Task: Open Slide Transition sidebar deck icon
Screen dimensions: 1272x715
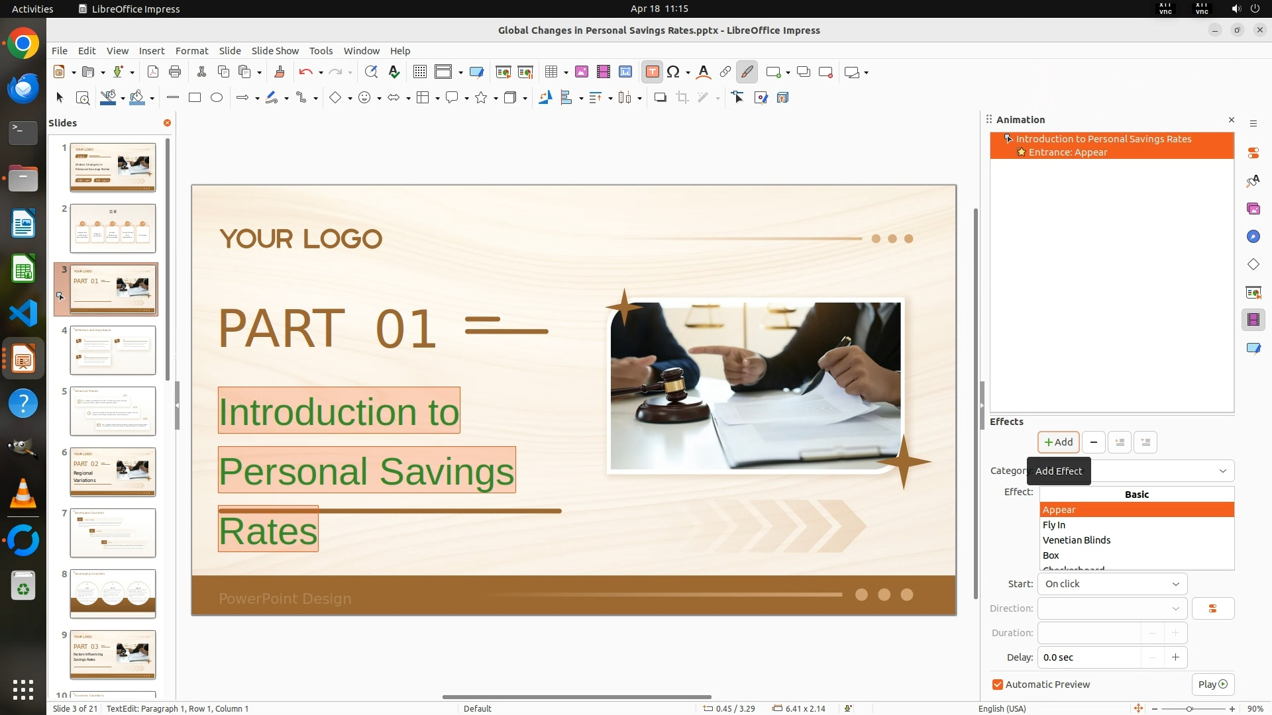Action: (1253, 293)
